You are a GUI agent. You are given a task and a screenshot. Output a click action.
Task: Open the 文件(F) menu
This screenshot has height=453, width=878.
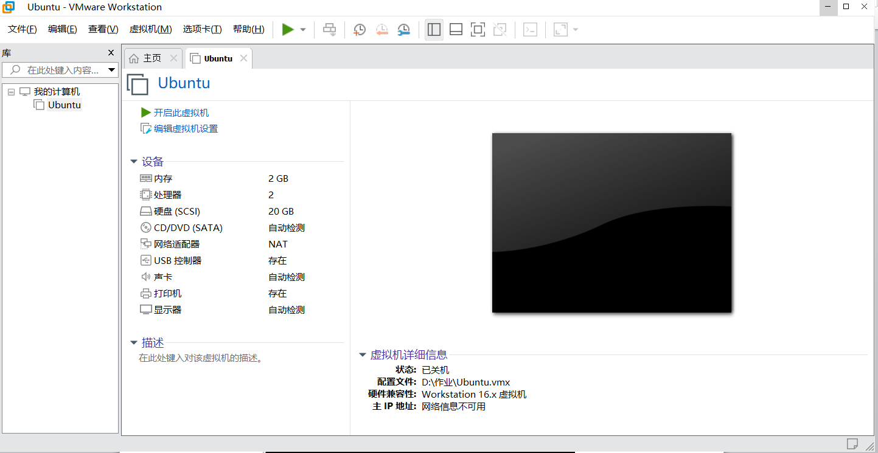(23, 29)
